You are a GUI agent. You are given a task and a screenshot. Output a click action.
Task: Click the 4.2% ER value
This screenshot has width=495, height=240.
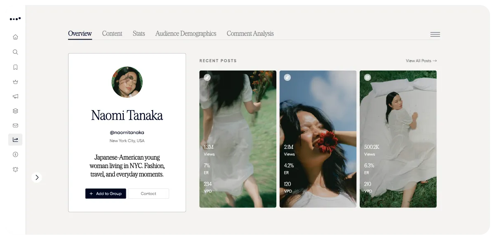pyautogui.click(x=289, y=165)
